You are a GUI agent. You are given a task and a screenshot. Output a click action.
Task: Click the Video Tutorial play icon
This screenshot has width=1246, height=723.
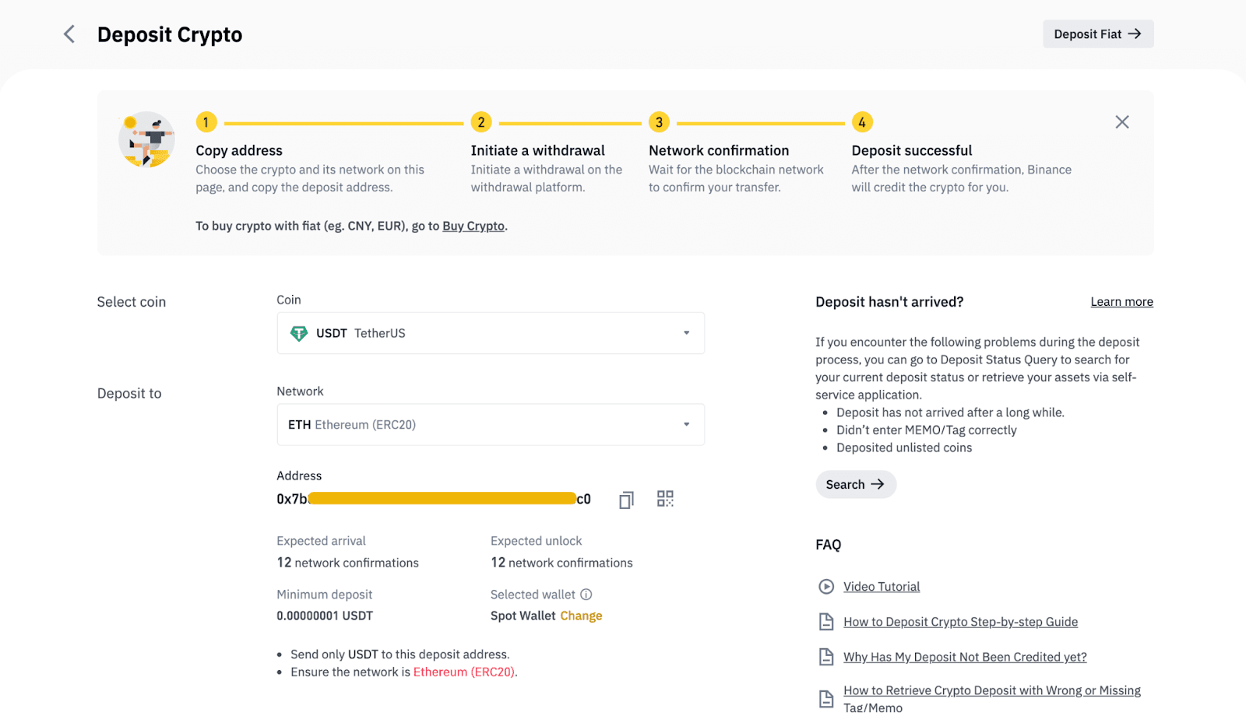(x=826, y=587)
